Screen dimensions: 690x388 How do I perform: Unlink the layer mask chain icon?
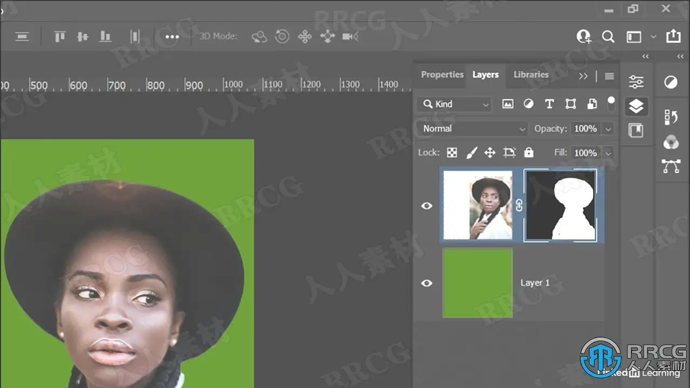519,205
